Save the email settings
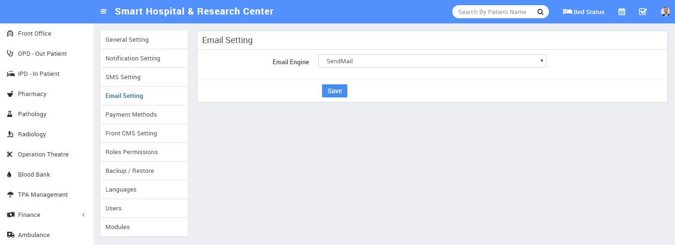The height and width of the screenshot is (245, 675). [335, 91]
